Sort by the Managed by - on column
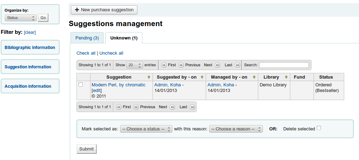 [x=253, y=77]
